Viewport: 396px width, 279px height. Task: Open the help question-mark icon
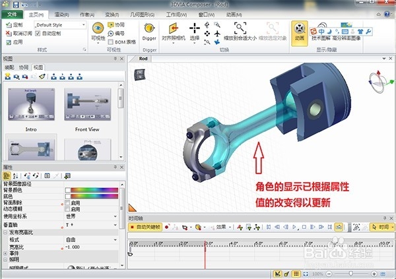pyautogui.click(x=387, y=14)
